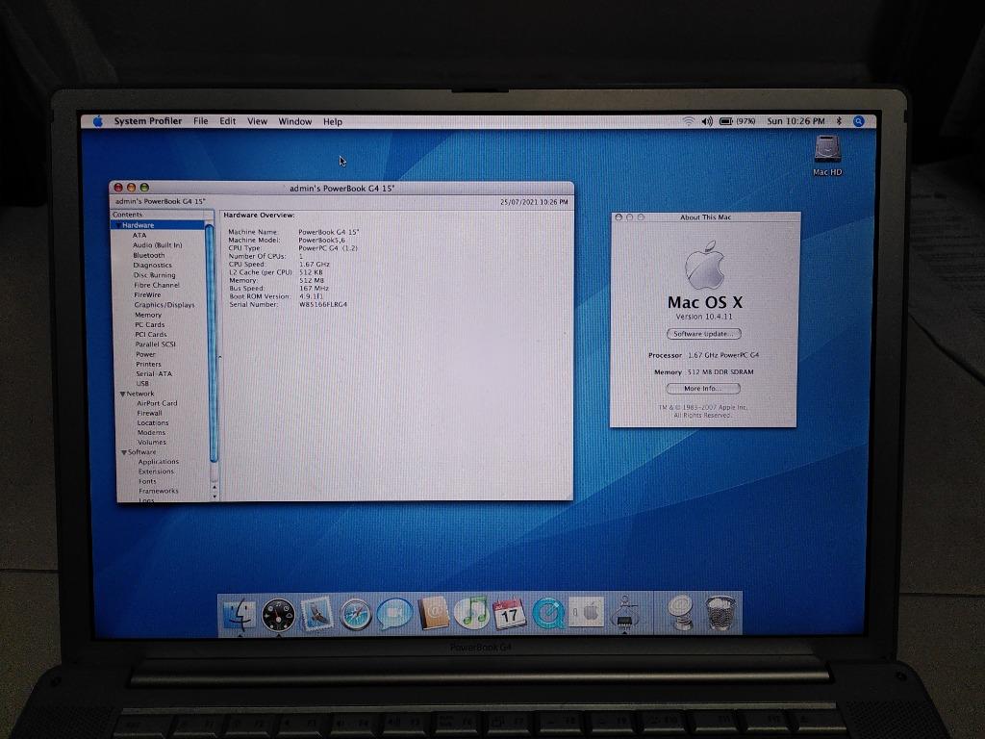Open the File menu
985x739 pixels.
pos(200,121)
